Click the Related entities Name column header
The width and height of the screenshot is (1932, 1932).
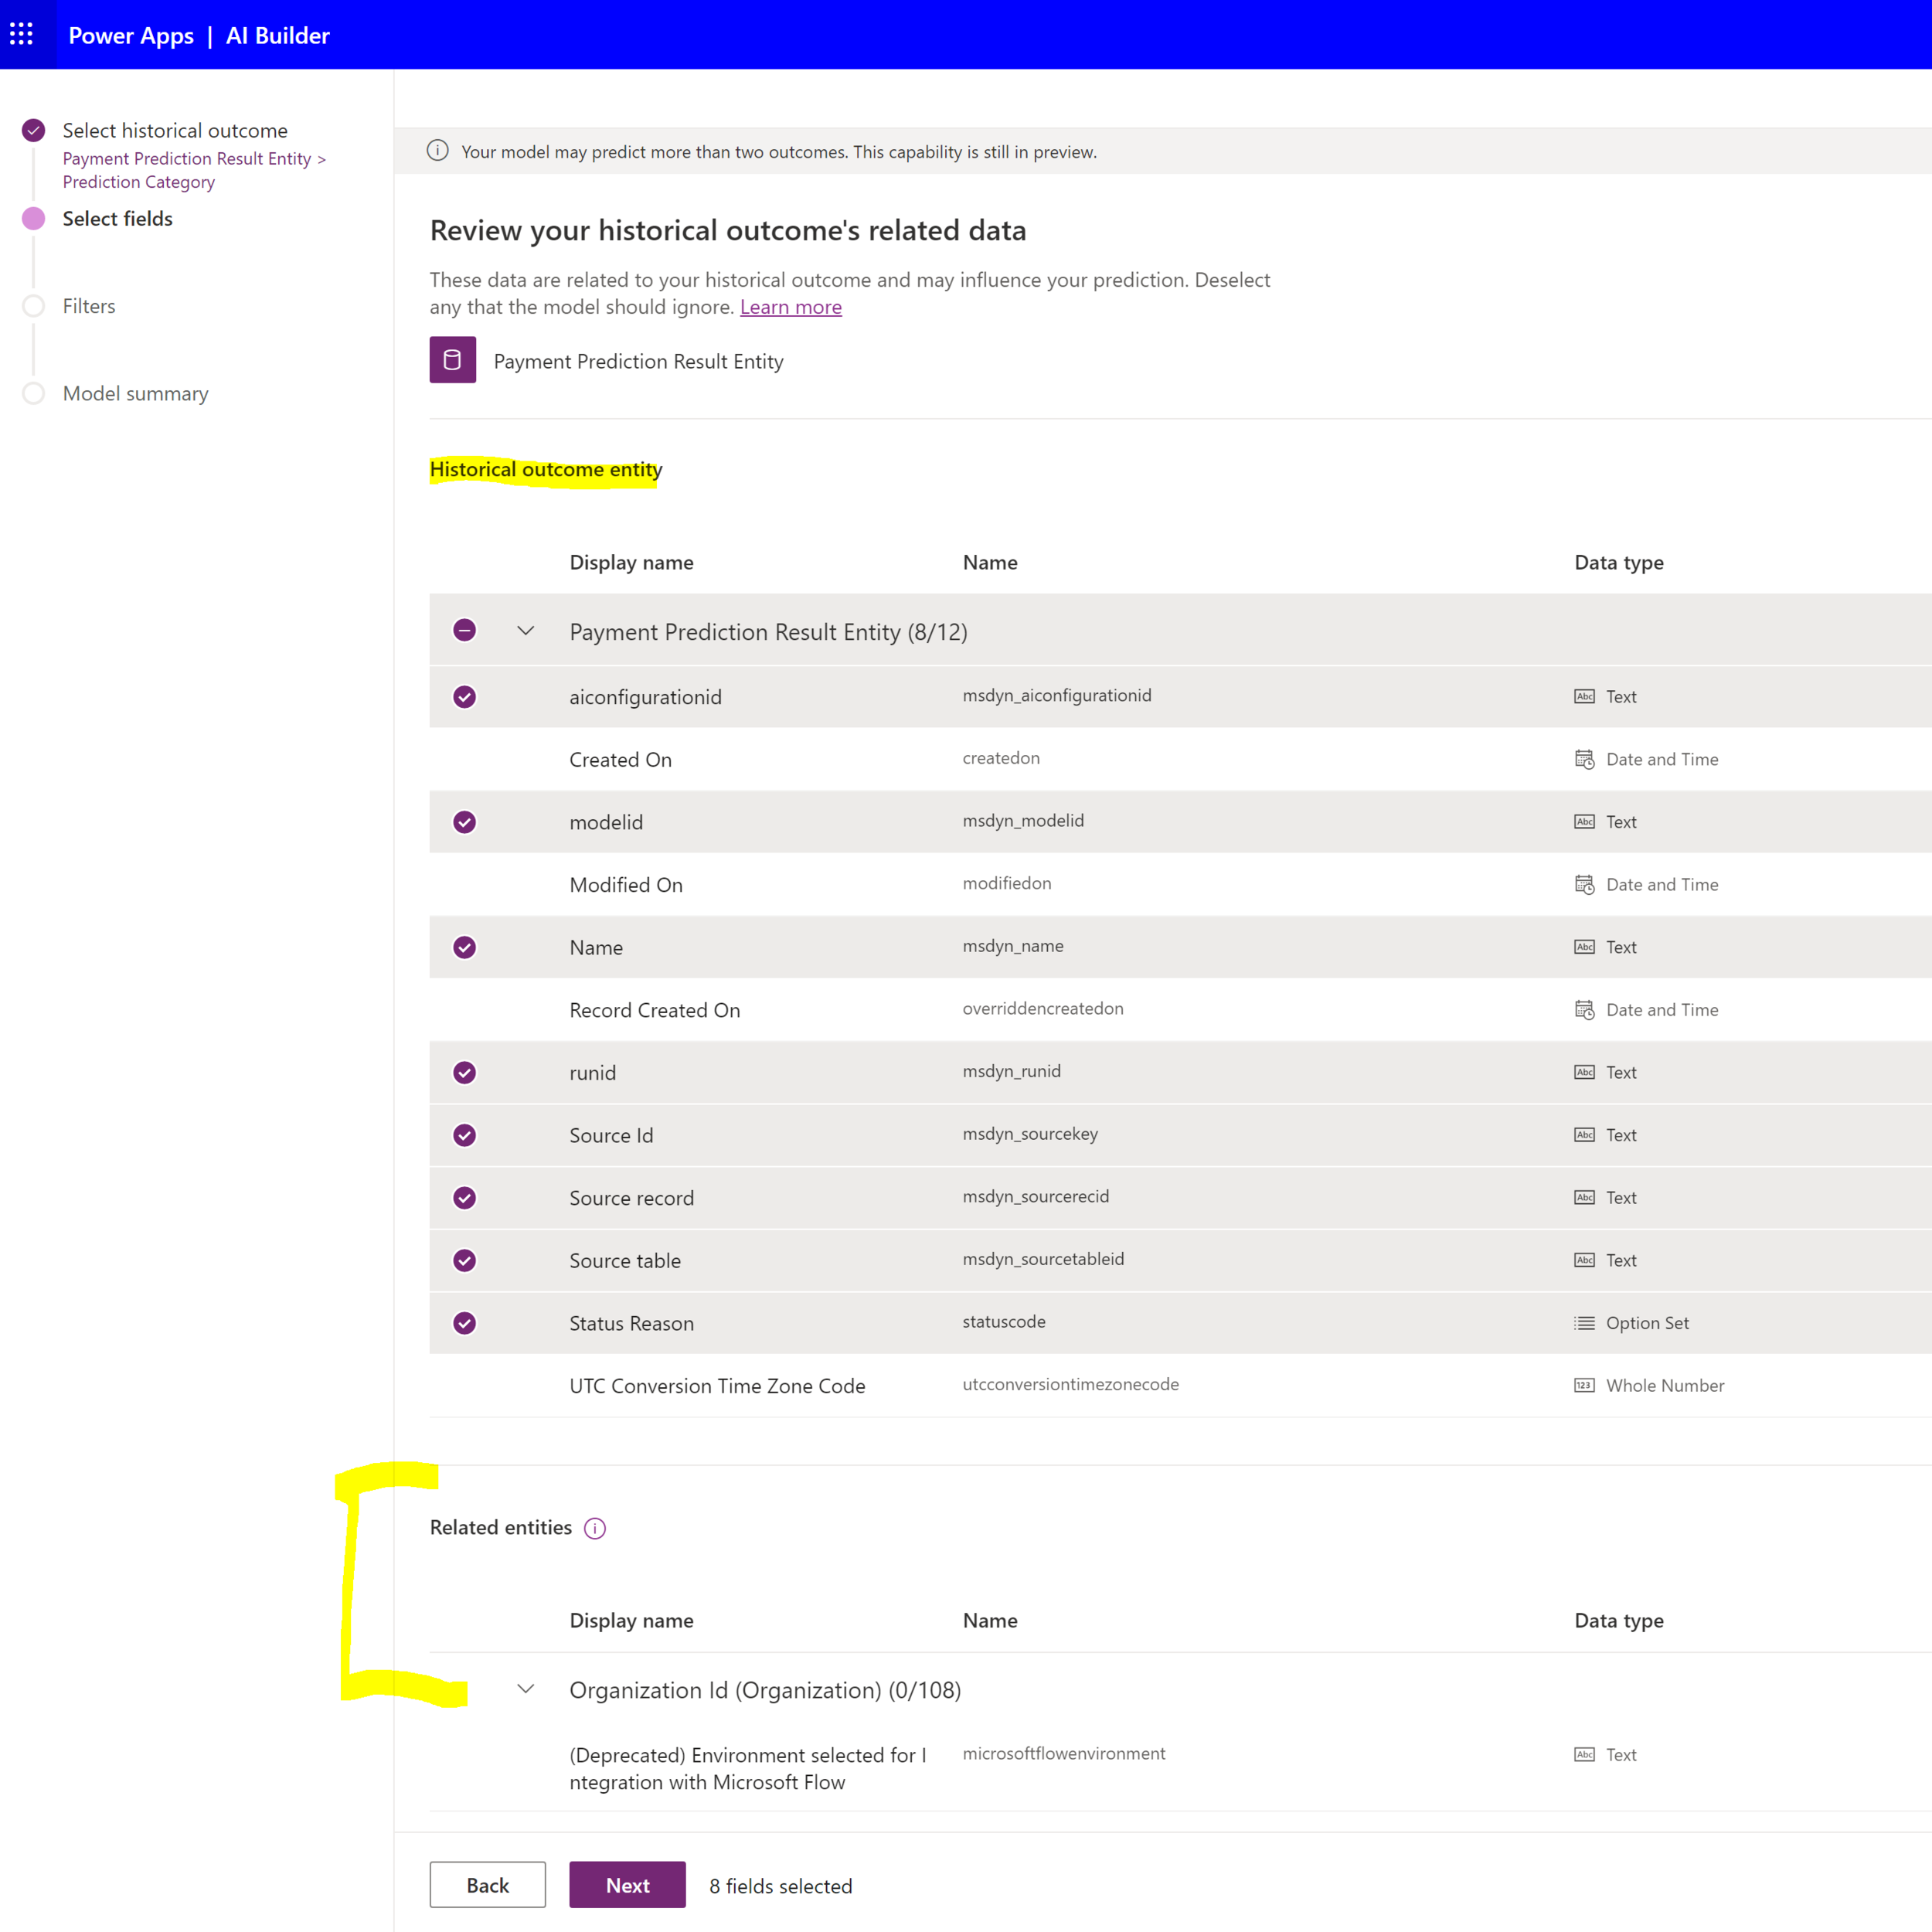[990, 1620]
